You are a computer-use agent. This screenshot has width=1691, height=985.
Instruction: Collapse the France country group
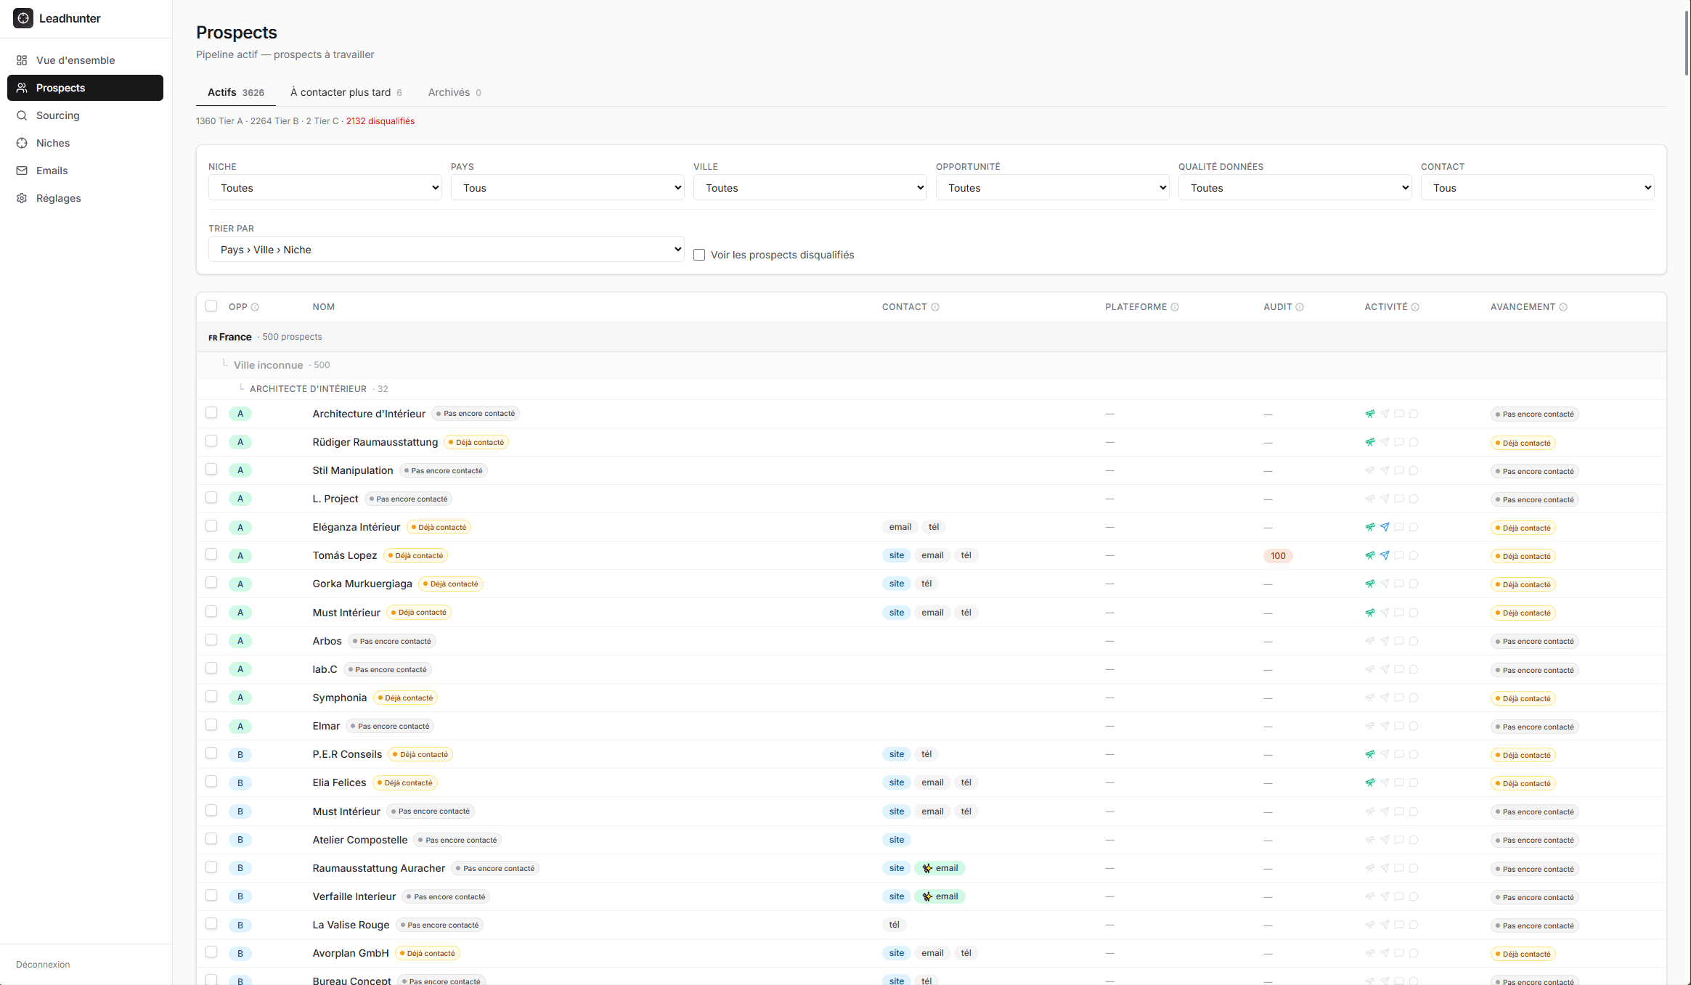click(x=932, y=337)
